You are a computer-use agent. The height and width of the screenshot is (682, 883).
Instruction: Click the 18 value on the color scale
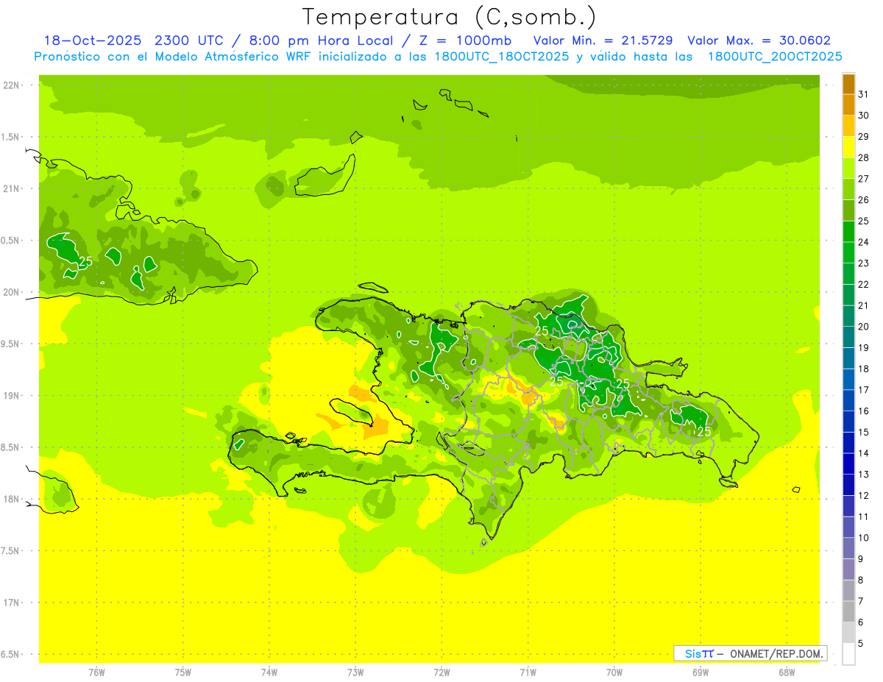click(x=863, y=369)
